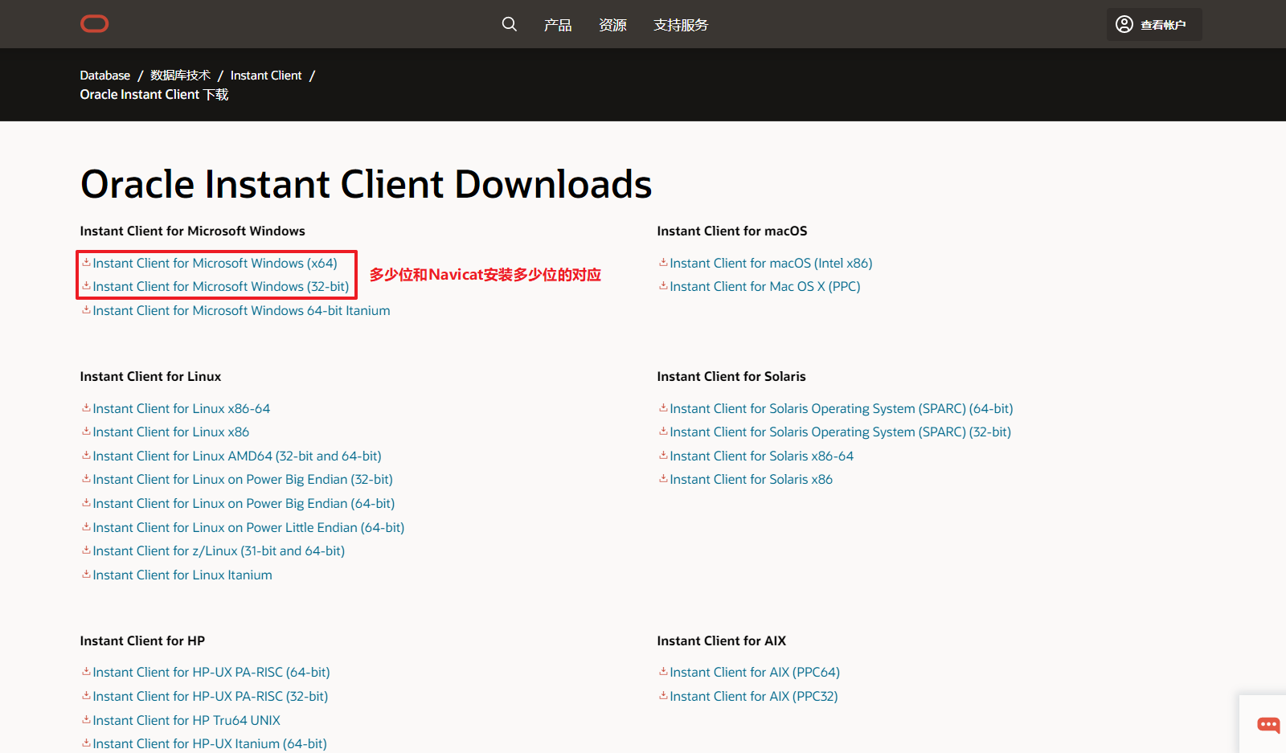Click download icon beside Windows (32-bit) link
This screenshot has width=1286, height=753.
point(86,285)
